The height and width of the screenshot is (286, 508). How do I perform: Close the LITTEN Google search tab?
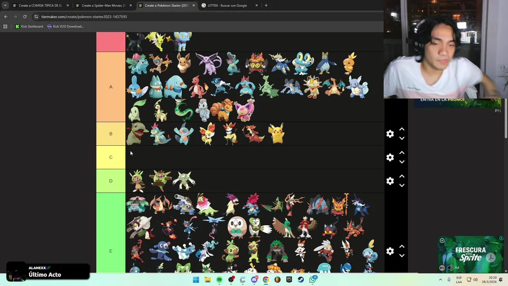pos(257,6)
